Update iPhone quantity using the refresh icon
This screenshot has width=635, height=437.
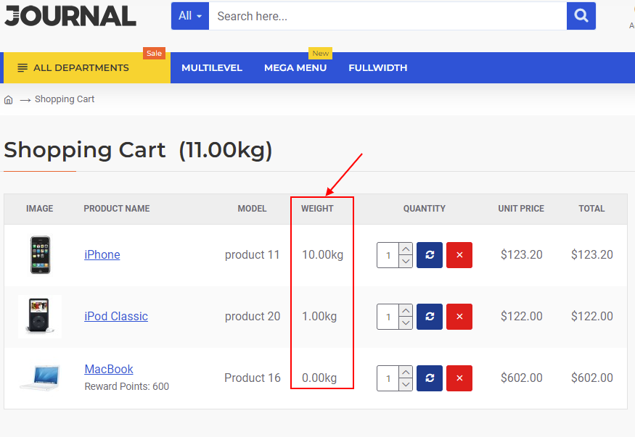click(429, 255)
